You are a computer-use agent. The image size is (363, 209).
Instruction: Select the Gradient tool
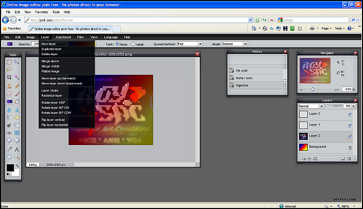click(x=9, y=101)
